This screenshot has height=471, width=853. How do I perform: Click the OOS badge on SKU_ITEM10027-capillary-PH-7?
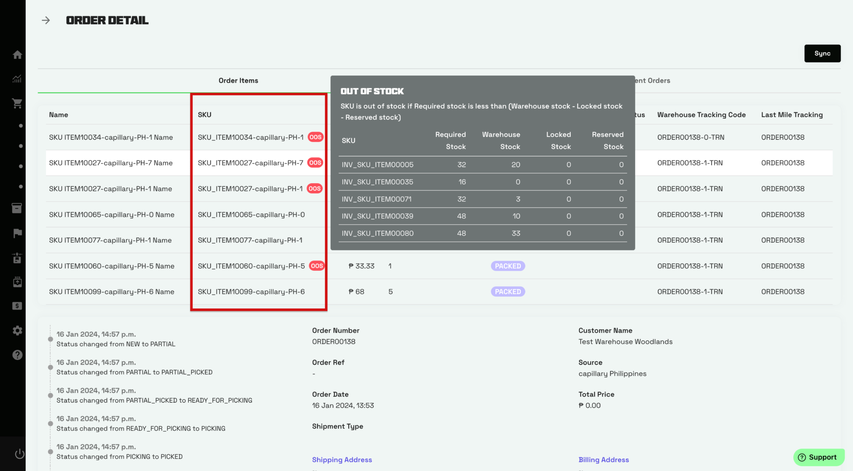point(315,163)
